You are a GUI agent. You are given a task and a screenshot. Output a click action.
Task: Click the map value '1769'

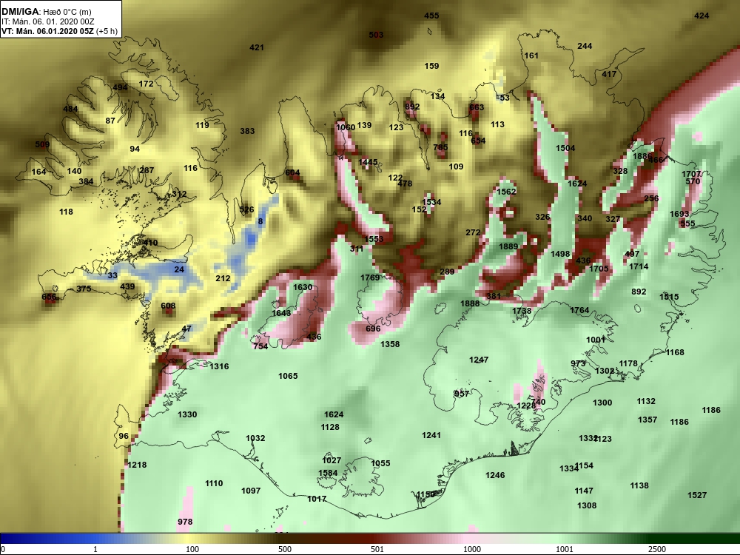point(370,277)
